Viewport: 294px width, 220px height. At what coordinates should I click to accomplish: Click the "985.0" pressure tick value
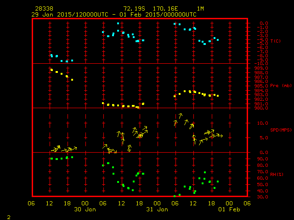(261, 86)
